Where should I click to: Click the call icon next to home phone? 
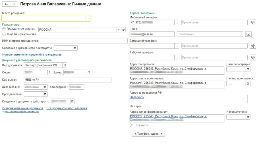point(252,46)
